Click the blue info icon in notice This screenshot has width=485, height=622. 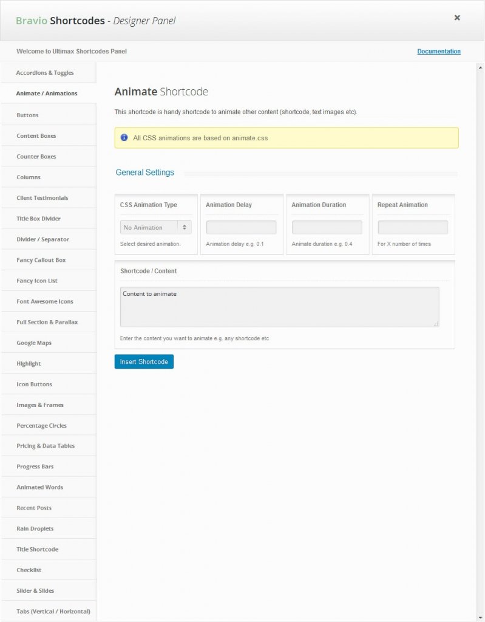point(124,138)
